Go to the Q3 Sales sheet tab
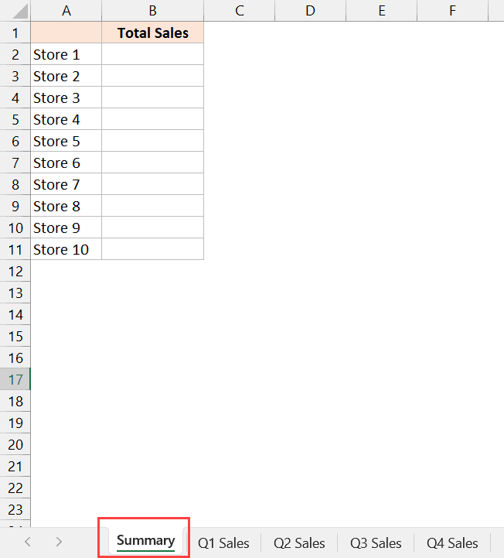 pyautogui.click(x=376, y=543)
